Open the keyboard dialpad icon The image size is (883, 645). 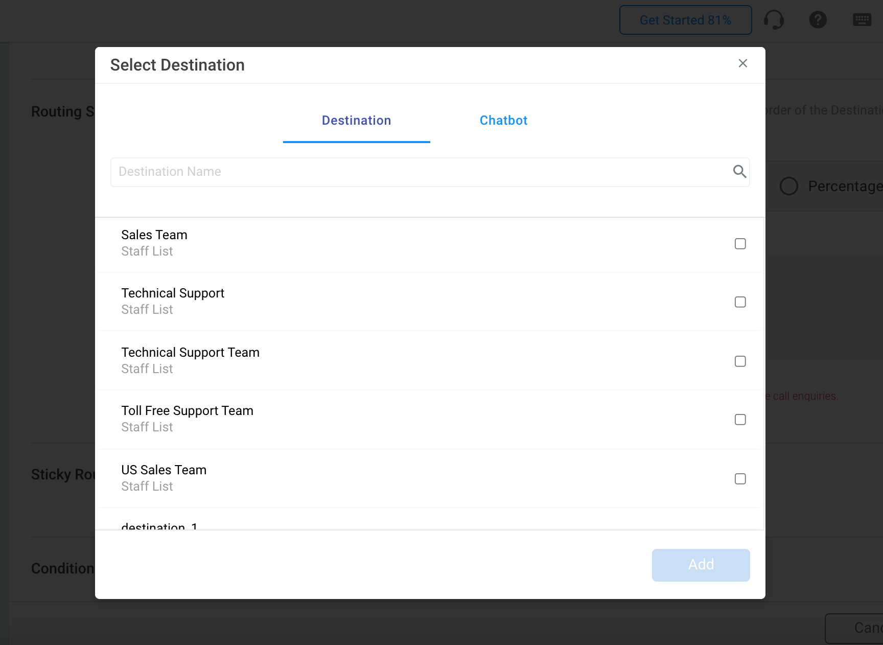click(862, 20)
